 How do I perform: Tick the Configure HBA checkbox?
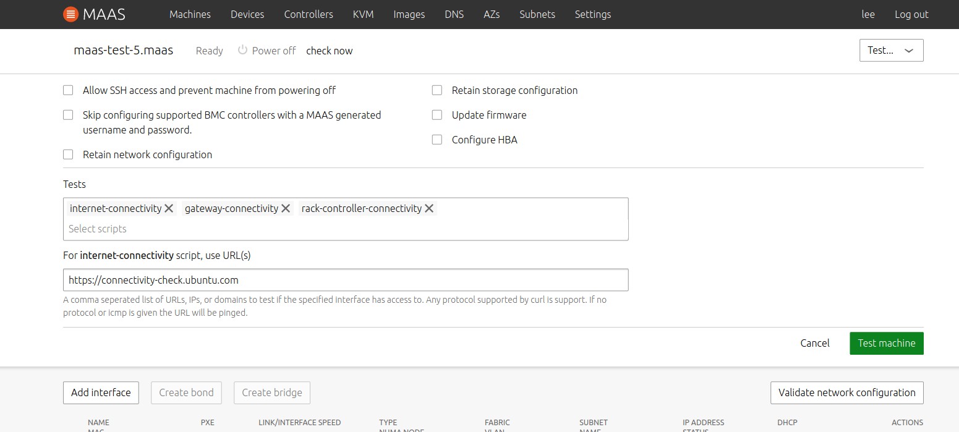pos(437,140)
